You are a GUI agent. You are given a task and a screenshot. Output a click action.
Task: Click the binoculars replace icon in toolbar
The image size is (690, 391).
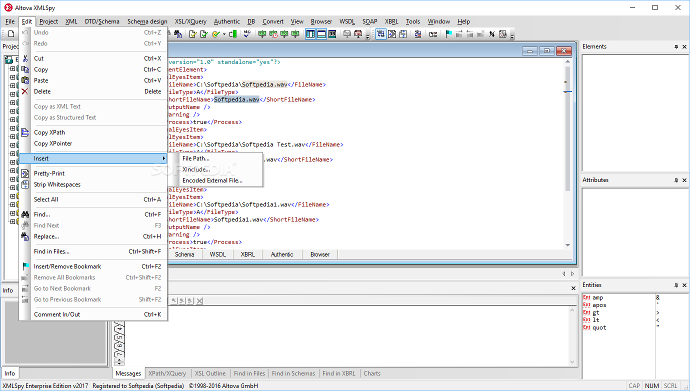click(x=178, y=34)
